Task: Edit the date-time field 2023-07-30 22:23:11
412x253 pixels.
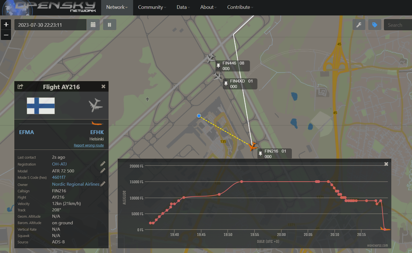Action: click(50, 25)
